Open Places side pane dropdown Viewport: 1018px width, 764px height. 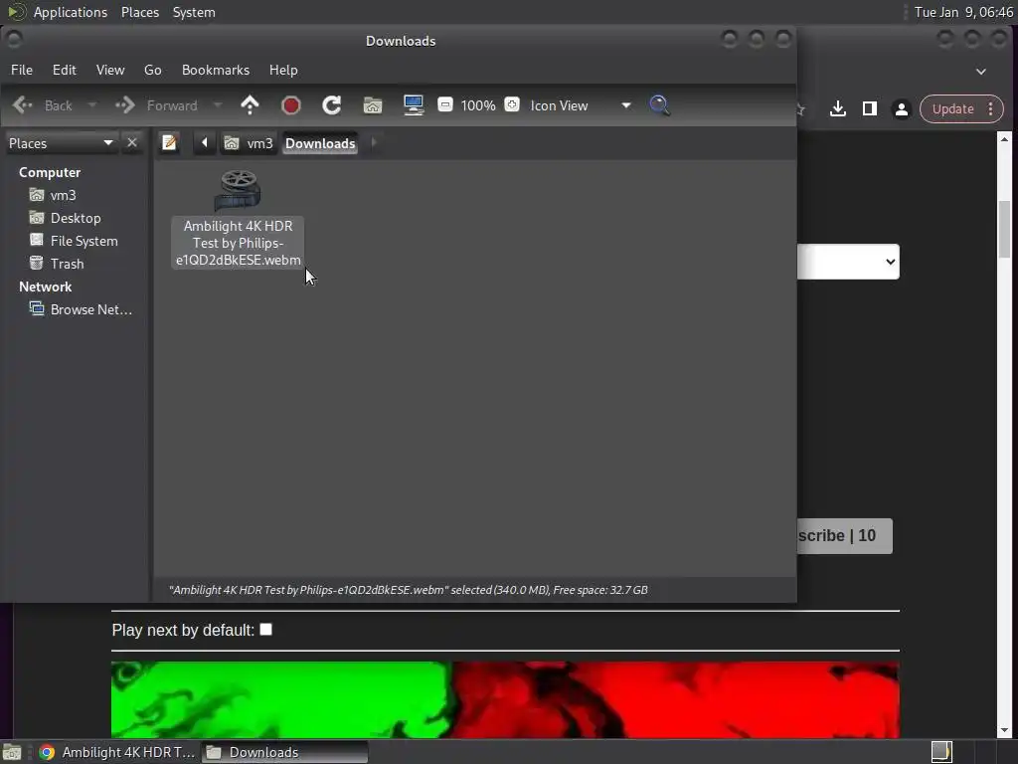point(61,143)
